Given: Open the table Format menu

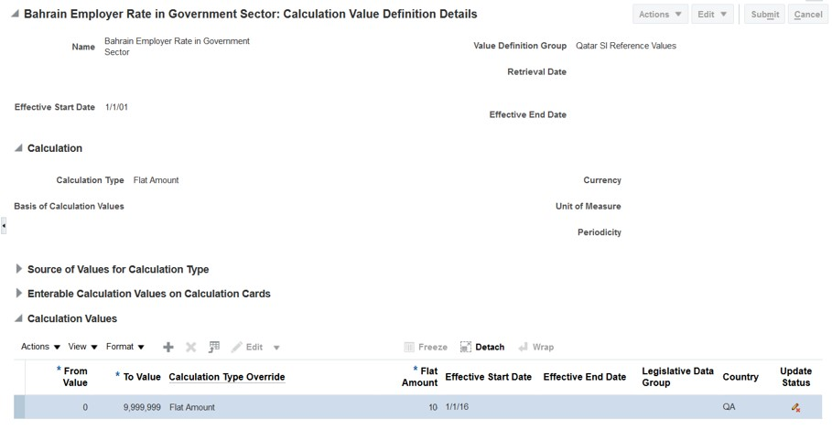Looking at the screenshot, I should tap(125, 348).
